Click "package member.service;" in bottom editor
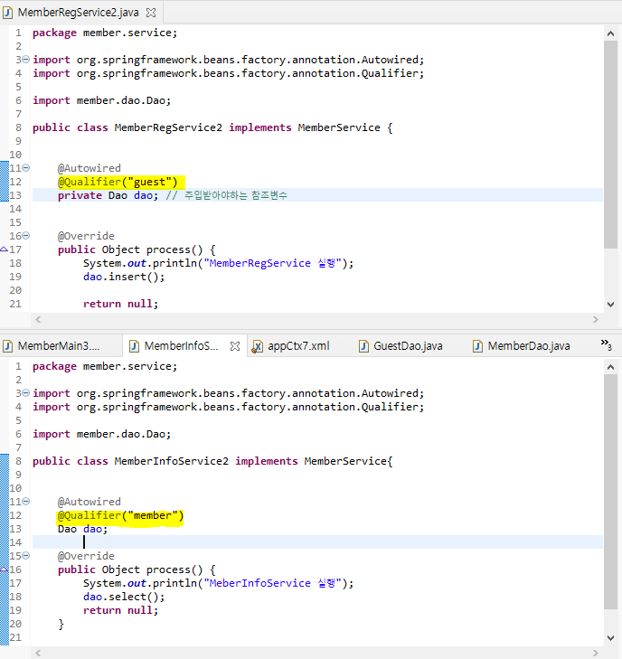 (105, 366)
